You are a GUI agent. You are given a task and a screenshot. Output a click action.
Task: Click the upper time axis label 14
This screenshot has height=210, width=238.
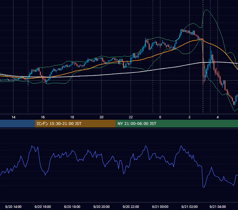click(x=14, y=117)
